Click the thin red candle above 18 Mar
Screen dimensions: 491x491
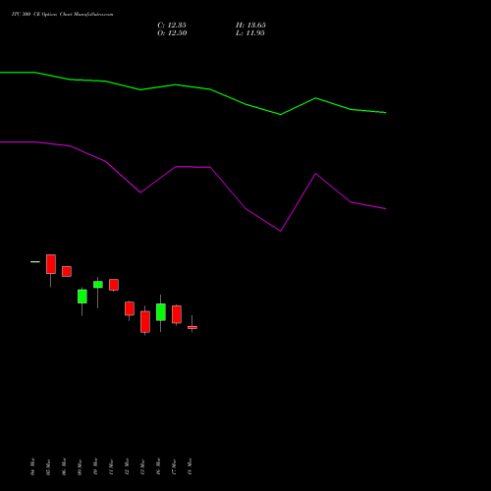click(192, 327)
